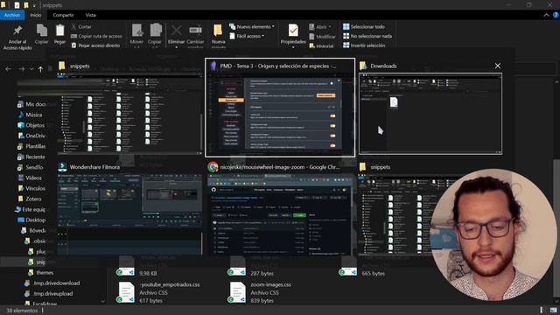Select Videos in navigation pane
The image size is (560, 315).
click(30, 178)
